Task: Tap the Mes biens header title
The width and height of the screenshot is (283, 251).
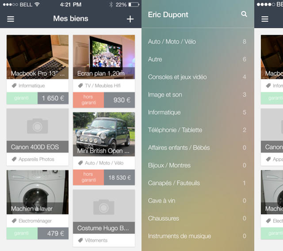Action: [71, 18]
